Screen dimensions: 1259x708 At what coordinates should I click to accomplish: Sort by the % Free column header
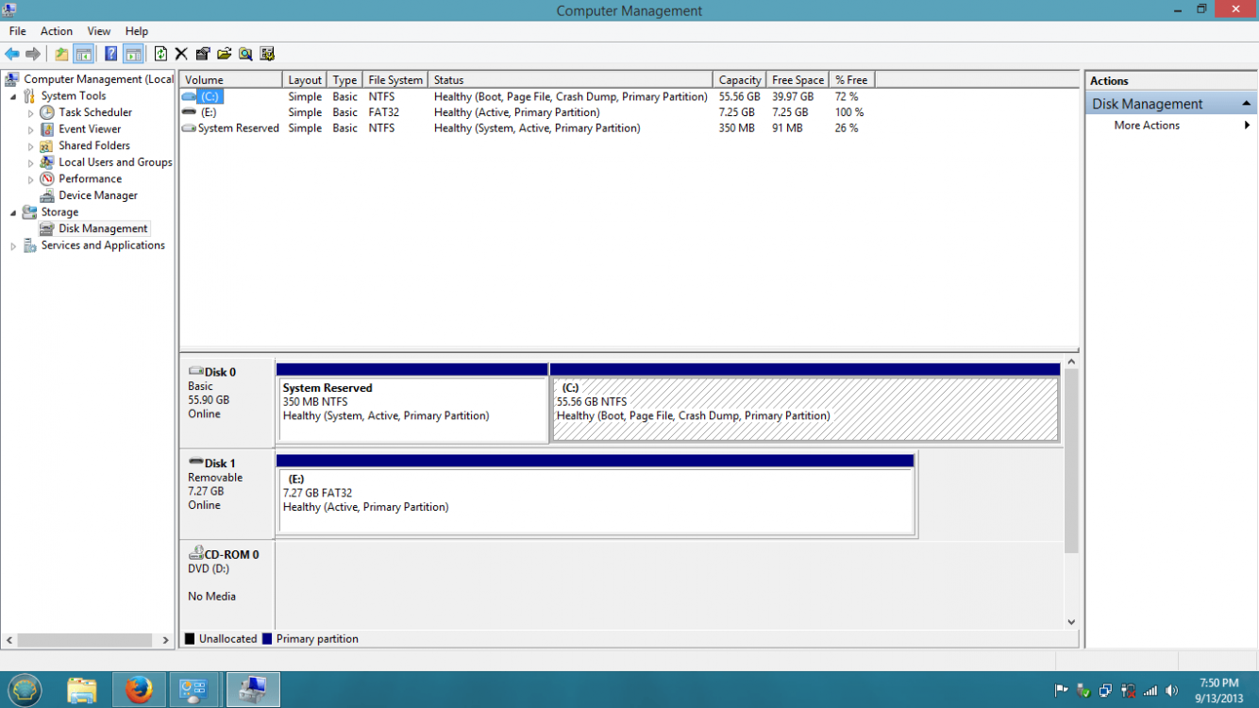point(851,80)
